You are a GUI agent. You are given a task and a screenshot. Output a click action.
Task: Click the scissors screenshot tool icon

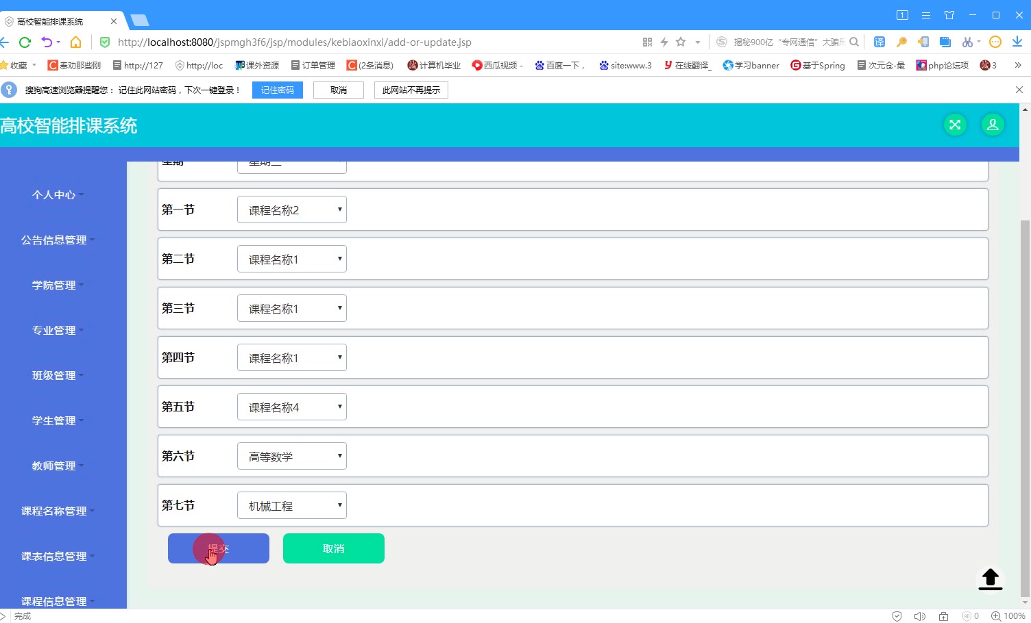pyautogui.click(x=967, y=42)
